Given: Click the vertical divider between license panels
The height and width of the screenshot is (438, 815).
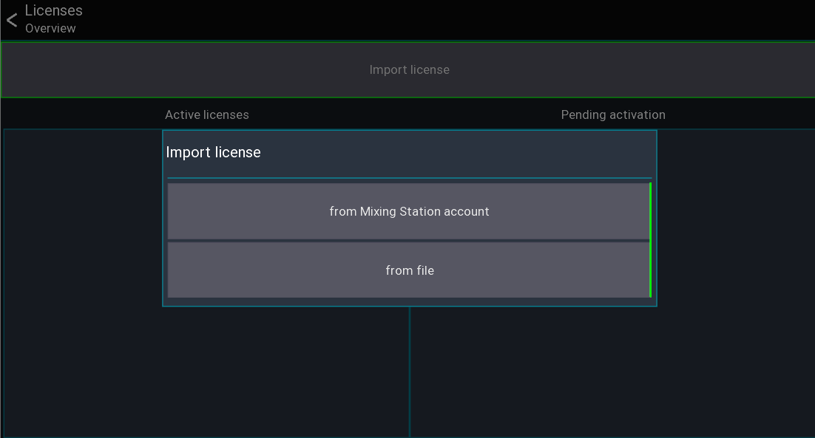Looking at the screenshot, I should [x=410, y=372].
